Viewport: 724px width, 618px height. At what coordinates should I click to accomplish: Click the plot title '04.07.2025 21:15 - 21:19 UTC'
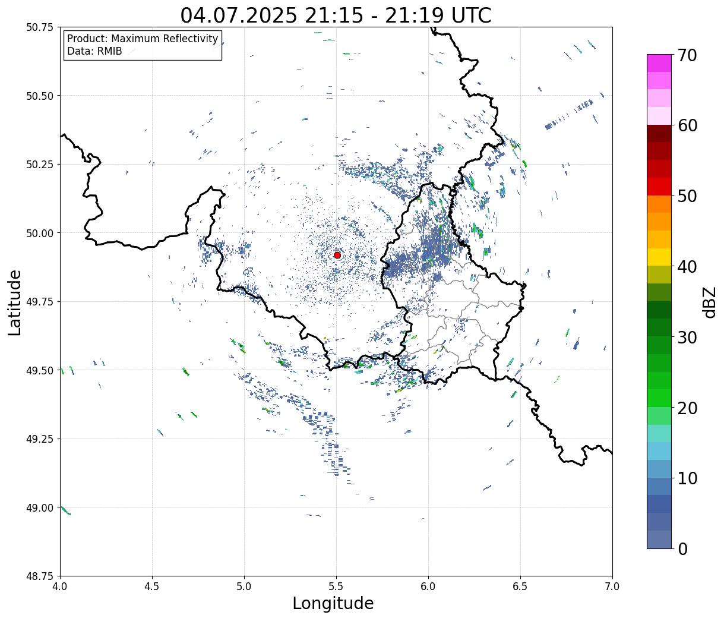(x=336, y=15)
